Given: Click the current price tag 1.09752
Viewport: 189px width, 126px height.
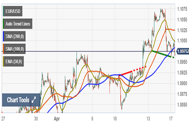Looking at the screenshot, I should point(182,51).
